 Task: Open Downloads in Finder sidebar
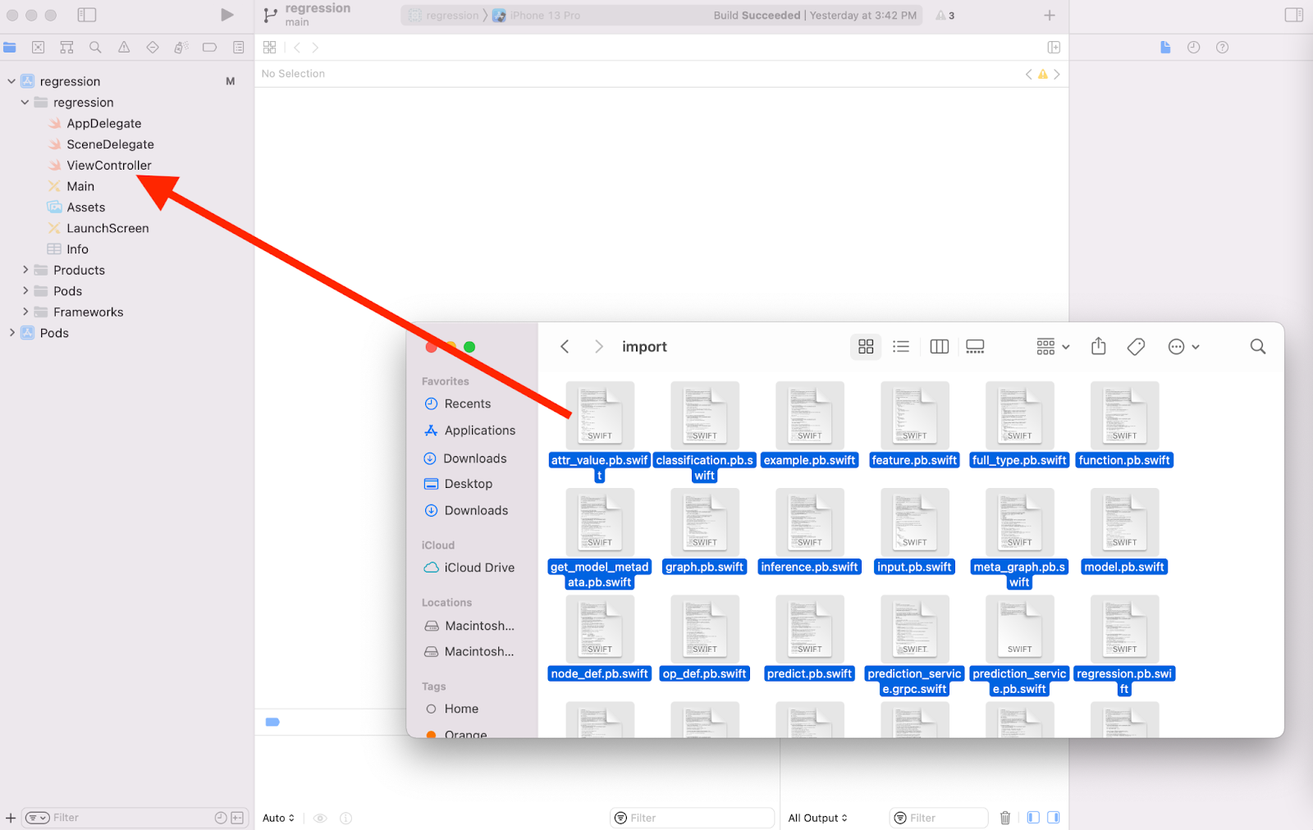click(474, 458)
